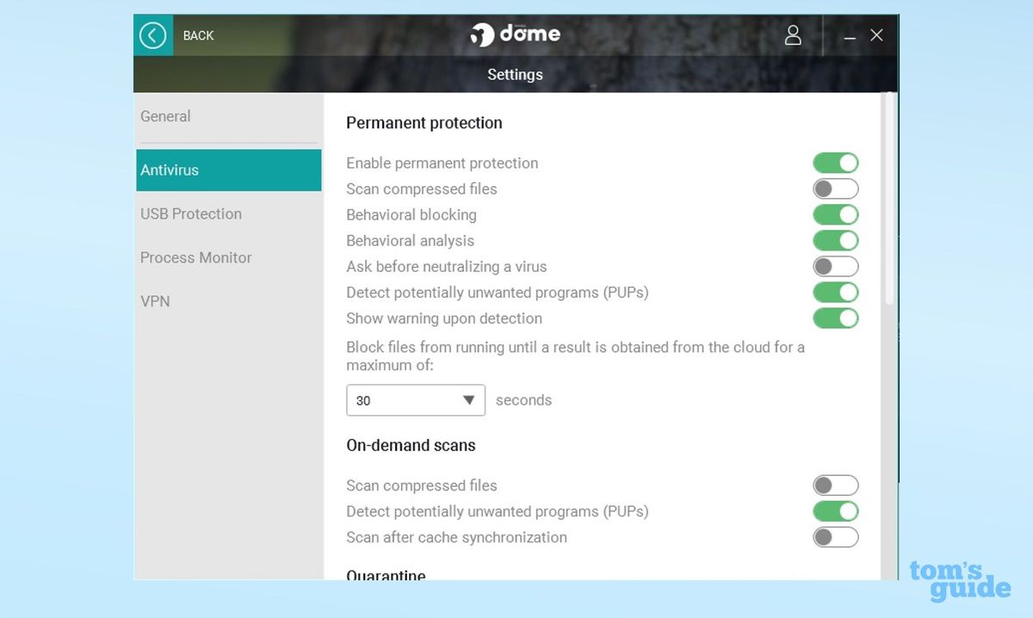Open the user account icon
Screen dimensions: 1033x618
click(793, 35)
